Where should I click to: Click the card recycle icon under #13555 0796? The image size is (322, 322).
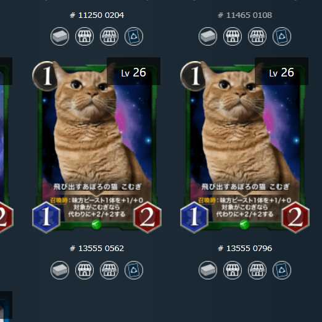(282, 270)
